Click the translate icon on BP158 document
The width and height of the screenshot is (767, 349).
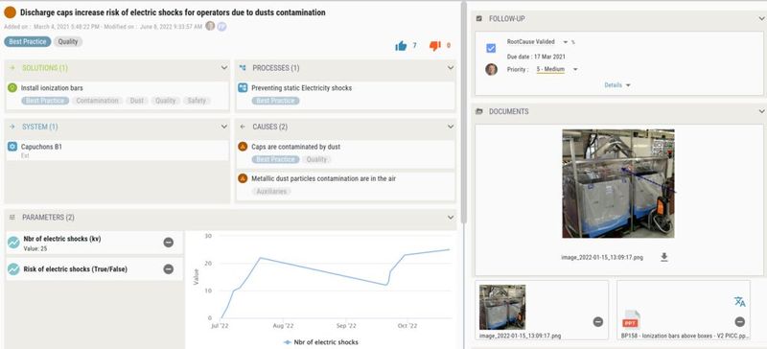[x=739, y=301]
